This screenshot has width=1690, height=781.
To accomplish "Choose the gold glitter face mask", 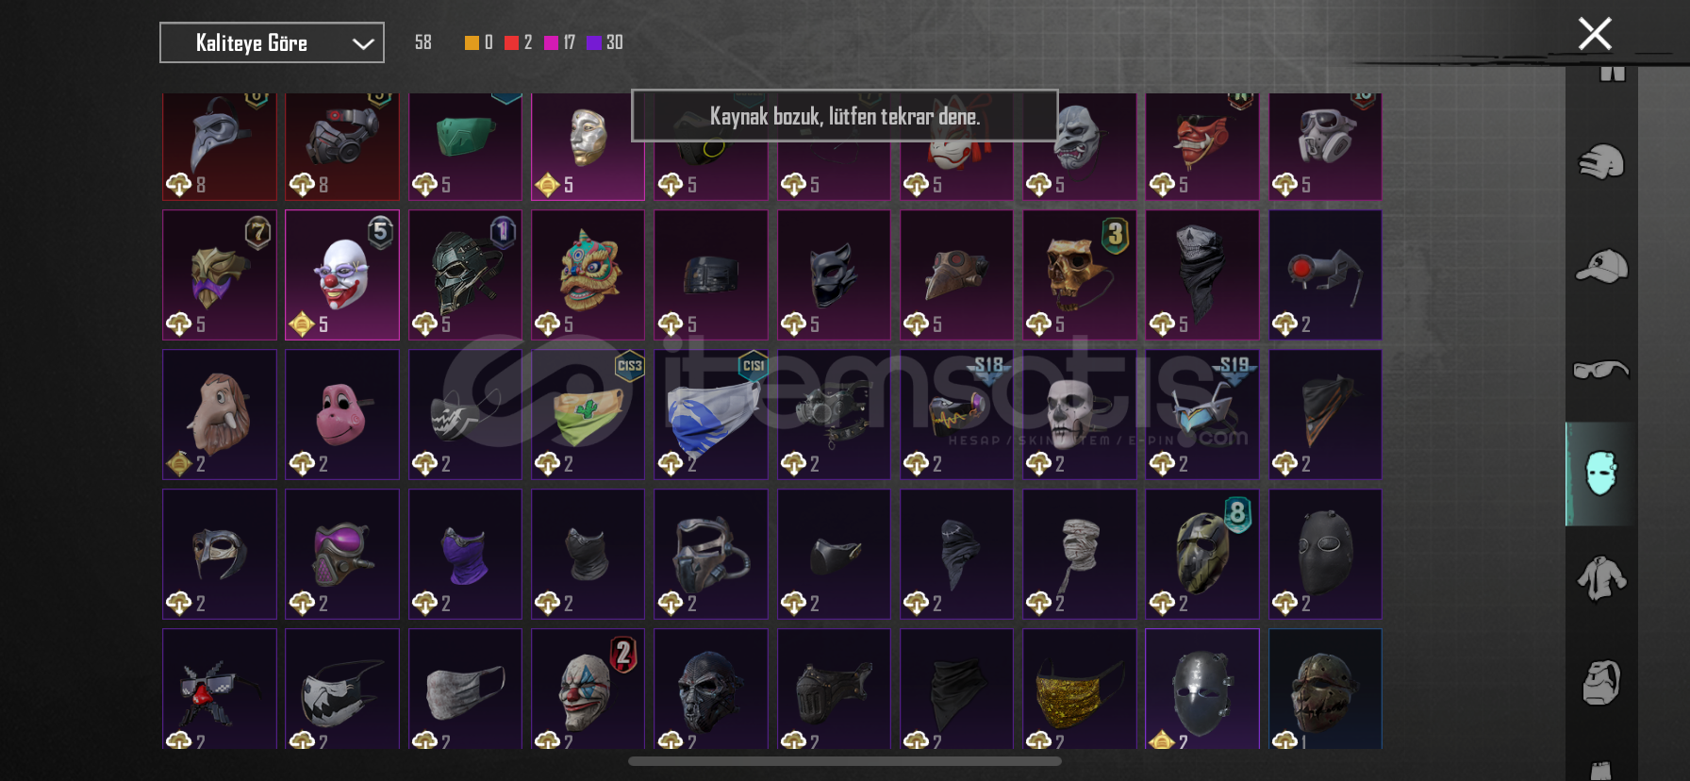I will (x=1080, y=689).
